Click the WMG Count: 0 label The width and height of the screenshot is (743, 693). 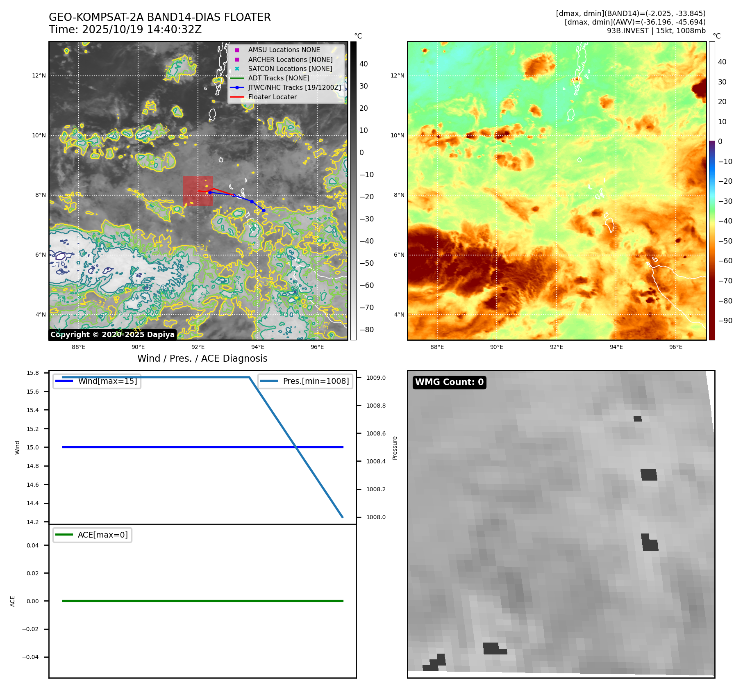click(x=449, y=382)
